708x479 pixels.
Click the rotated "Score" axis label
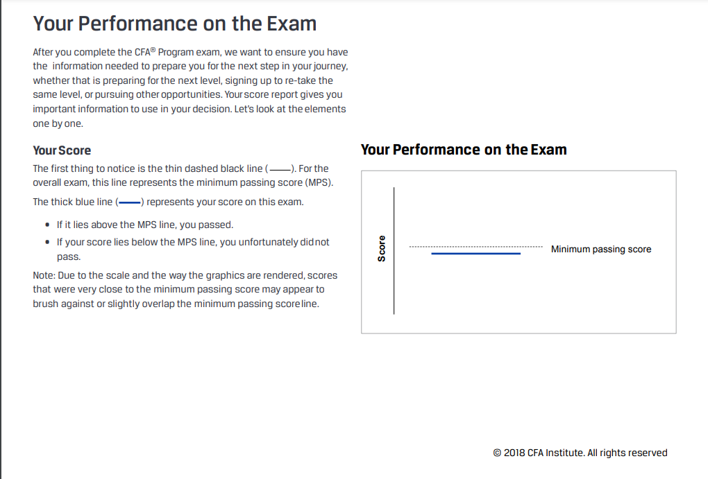381,249
